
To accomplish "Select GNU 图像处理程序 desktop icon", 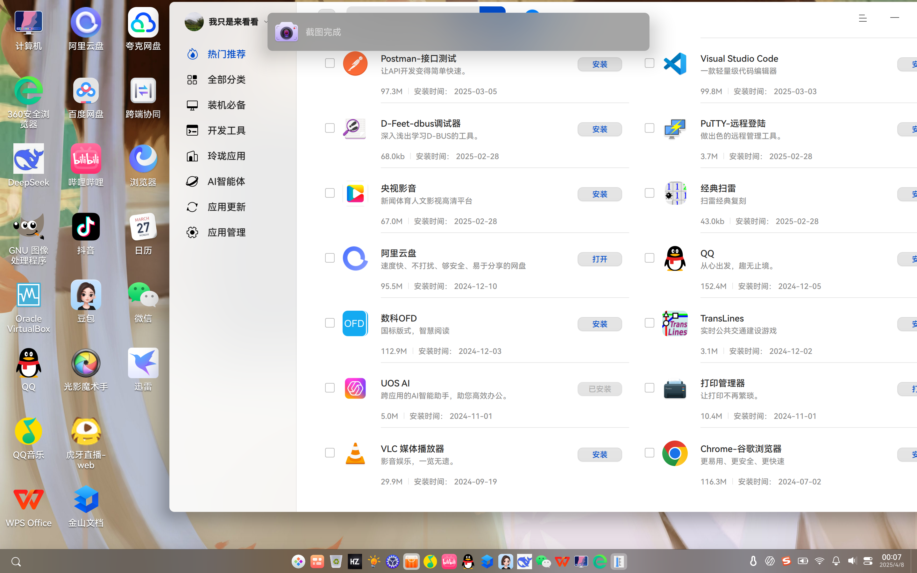I will [28, 239].
